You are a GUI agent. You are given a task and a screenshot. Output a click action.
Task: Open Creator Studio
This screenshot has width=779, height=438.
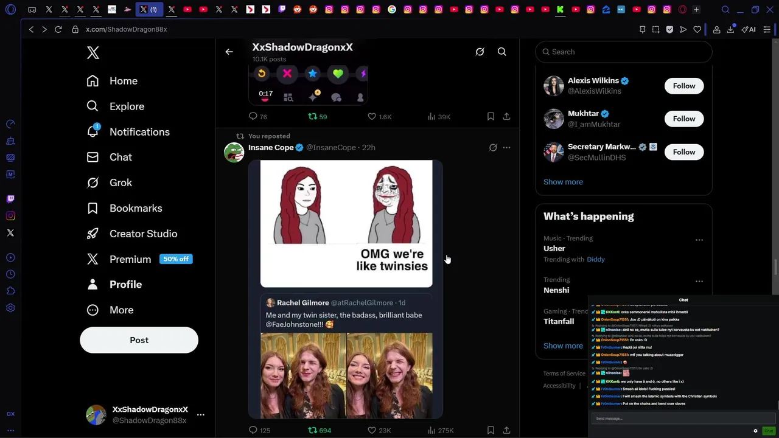click(x=131, y=234)
